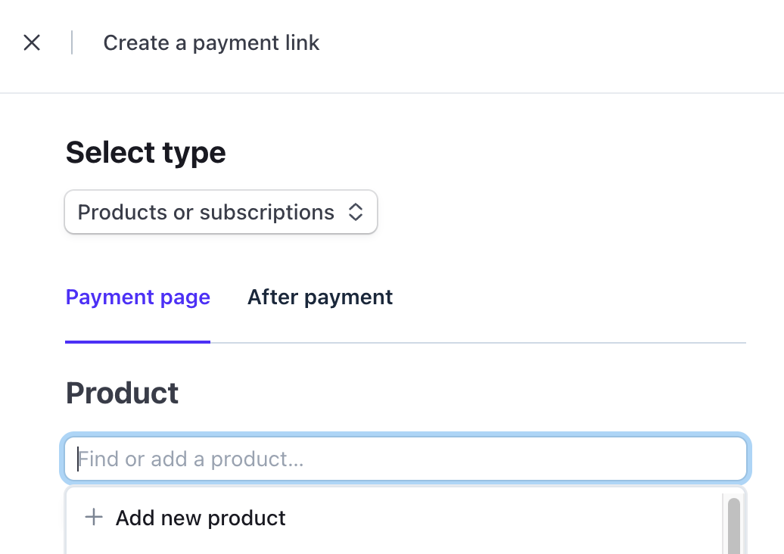Click Add new product in the suggestions list
Screen dimensions: 784x554
coord(200,518)
